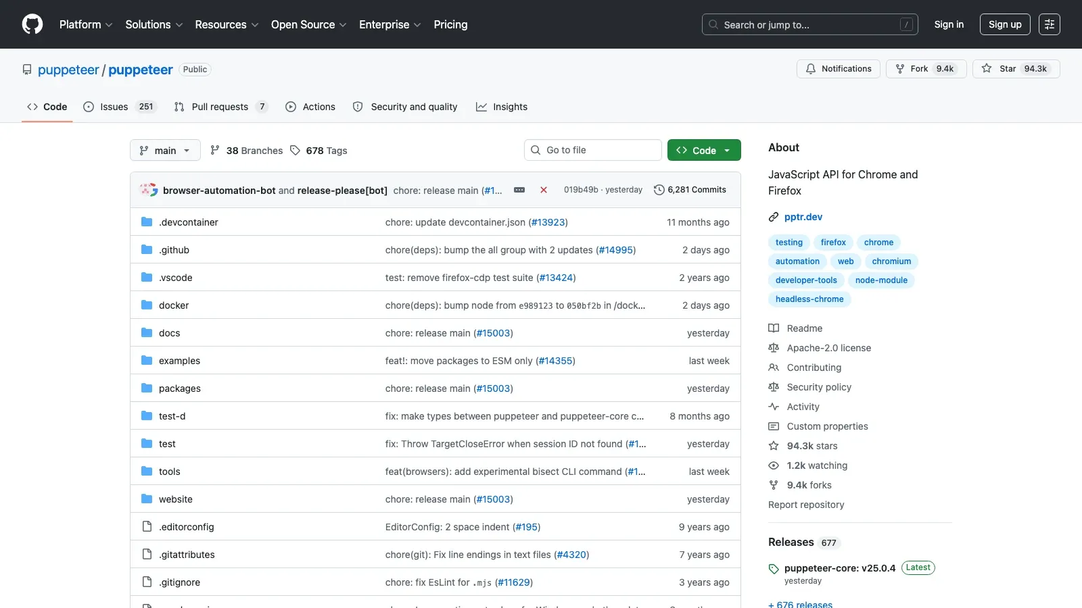Switch to the Code tab
The image size is (1082, 608).
(47, 107)
